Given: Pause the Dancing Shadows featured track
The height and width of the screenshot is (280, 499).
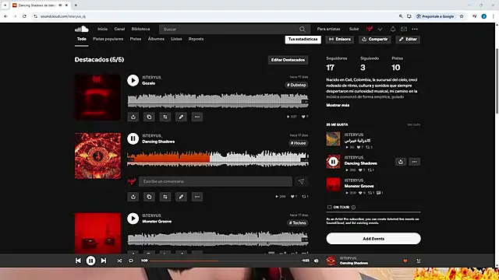Looking at the screenshot, I should coord(133,138).
